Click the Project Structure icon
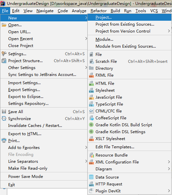 tap(4, 61)
